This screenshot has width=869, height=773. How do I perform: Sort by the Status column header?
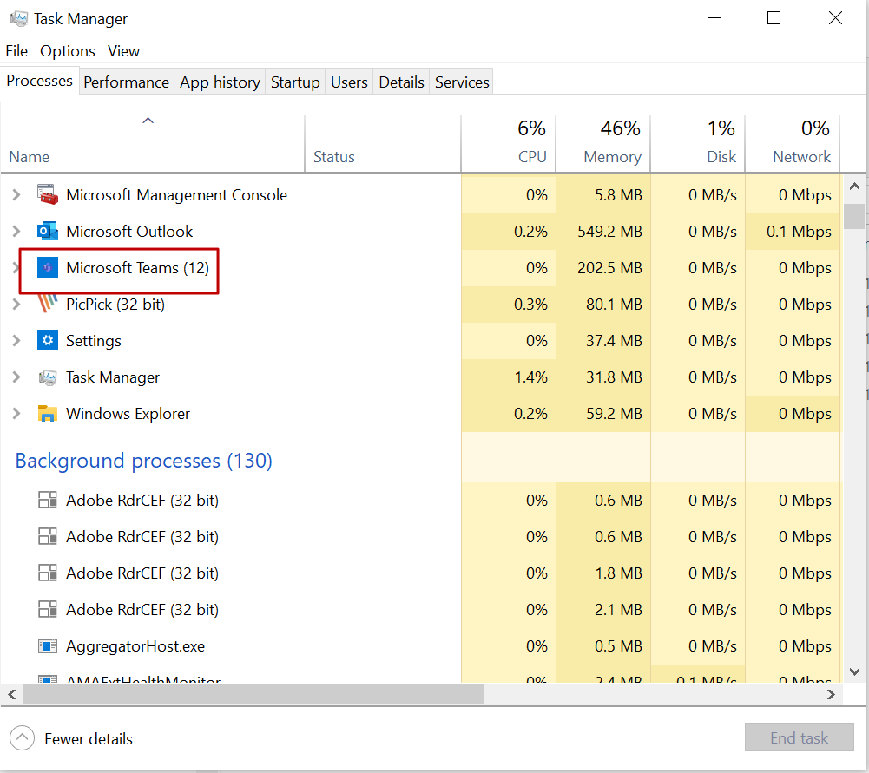pyautogui.click(x=382, y=143)
